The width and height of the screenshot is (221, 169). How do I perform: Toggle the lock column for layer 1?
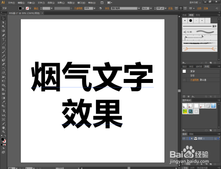tap(187, 139)
